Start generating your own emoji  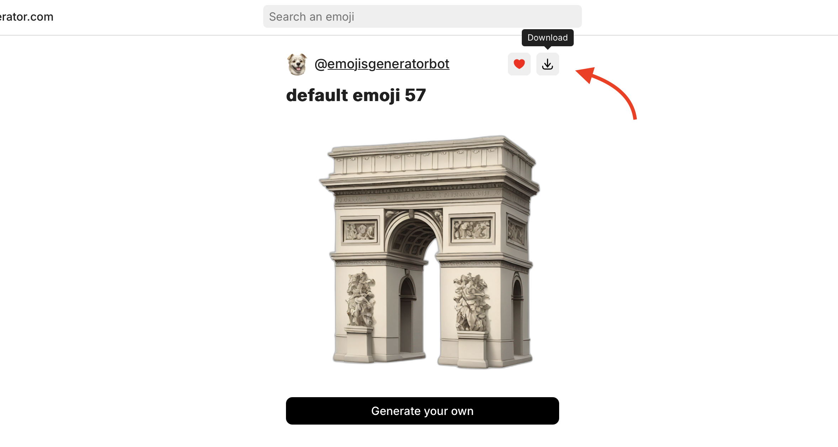coord(422,411)
